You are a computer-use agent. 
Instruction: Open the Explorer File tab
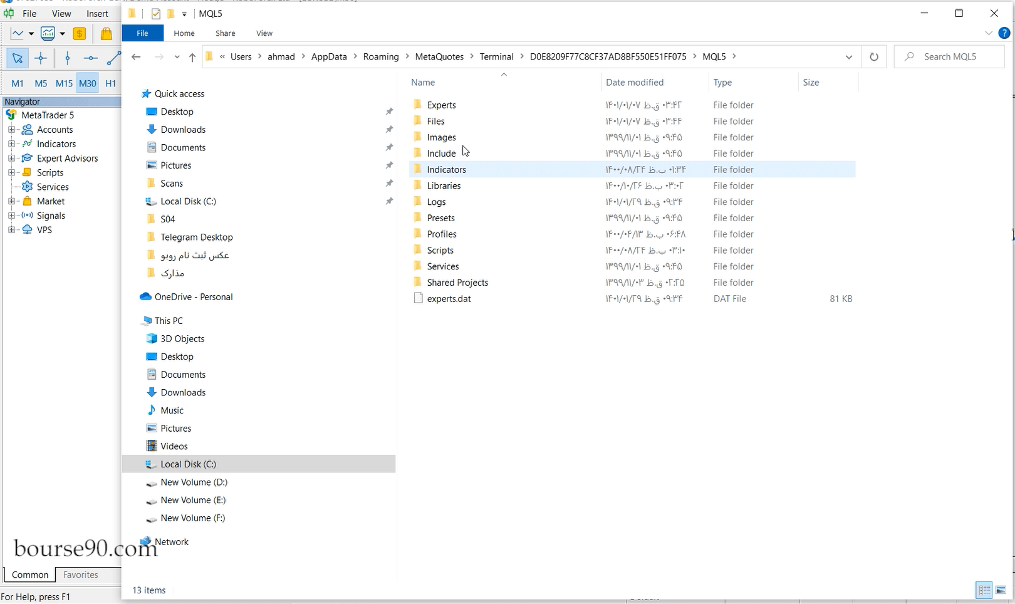click(142, 33)
